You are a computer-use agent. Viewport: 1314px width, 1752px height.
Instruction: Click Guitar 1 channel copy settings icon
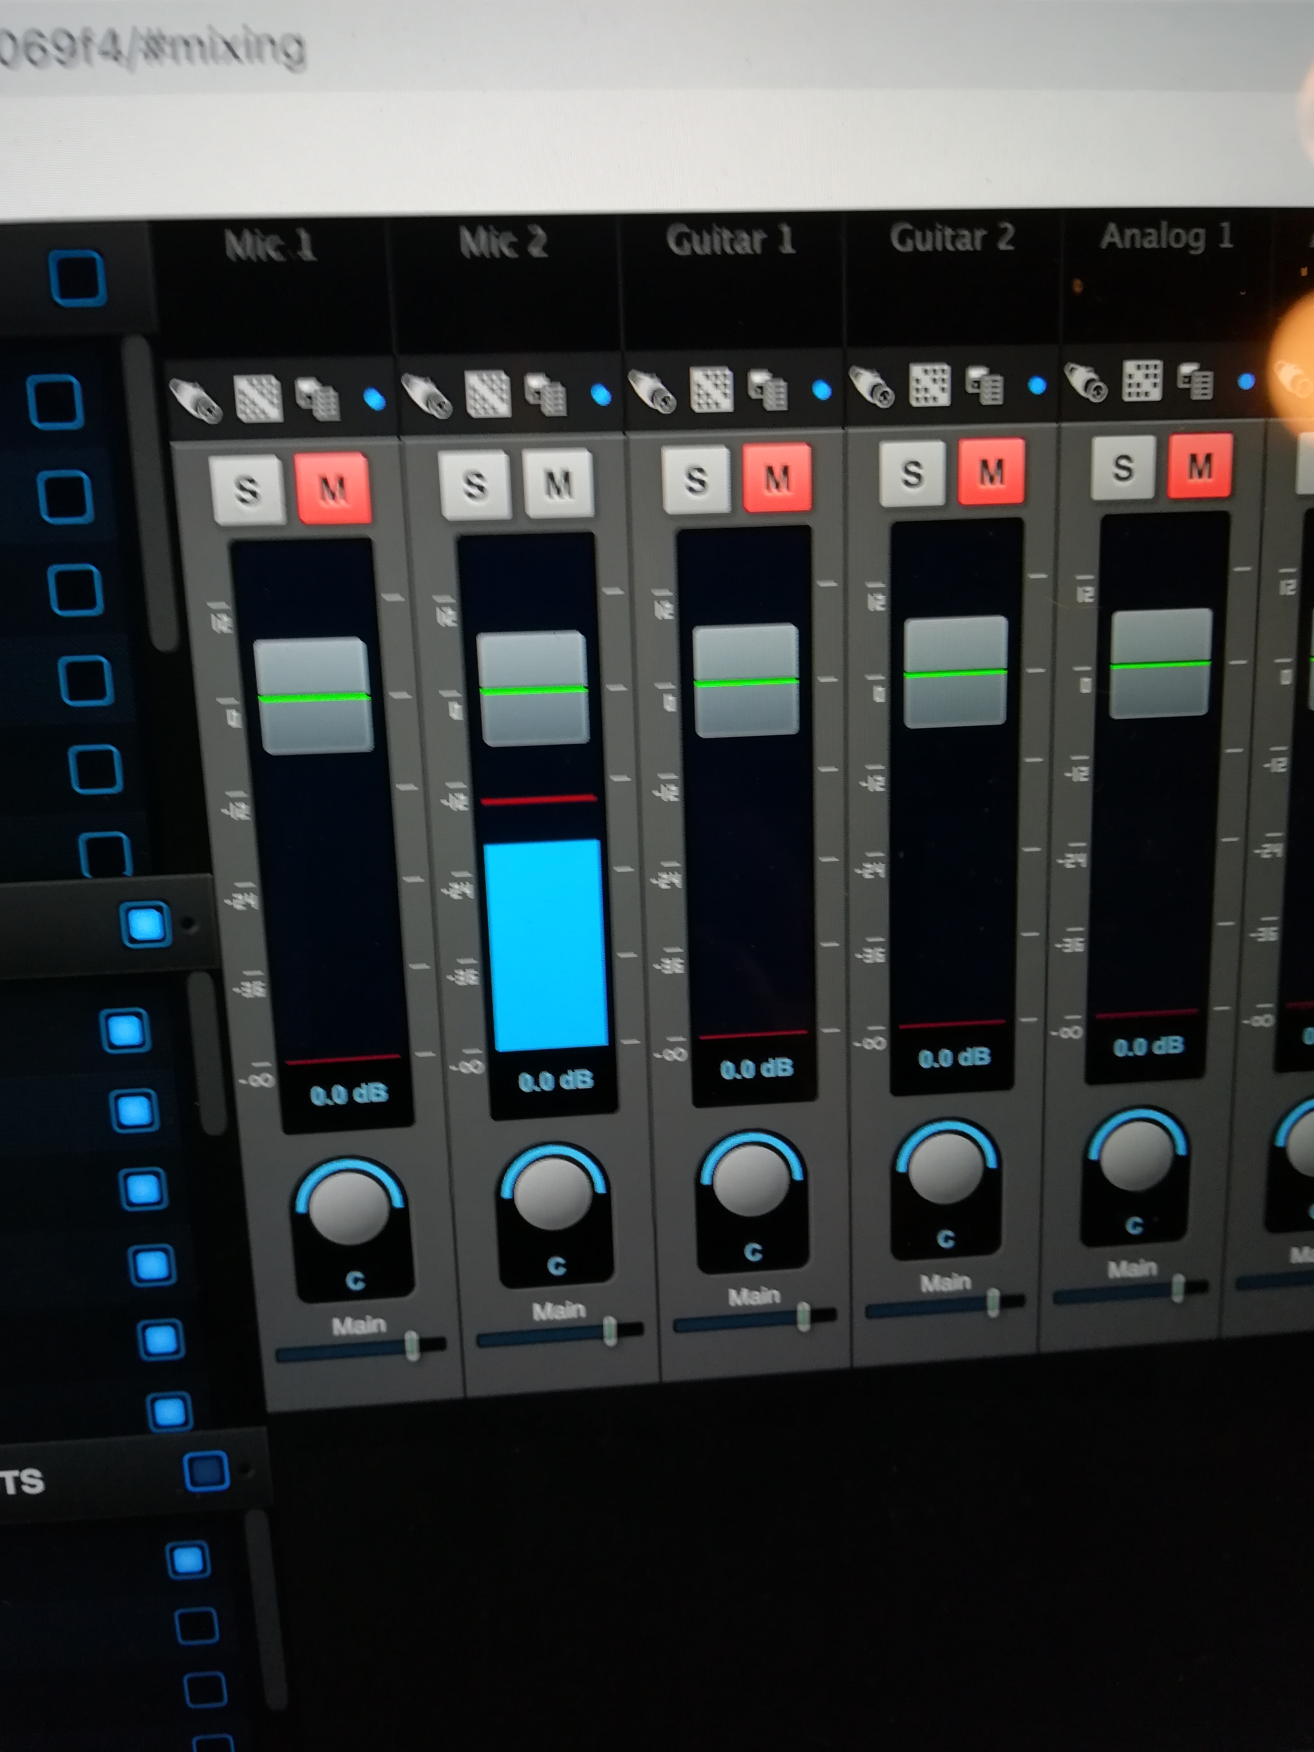[768, 390]
